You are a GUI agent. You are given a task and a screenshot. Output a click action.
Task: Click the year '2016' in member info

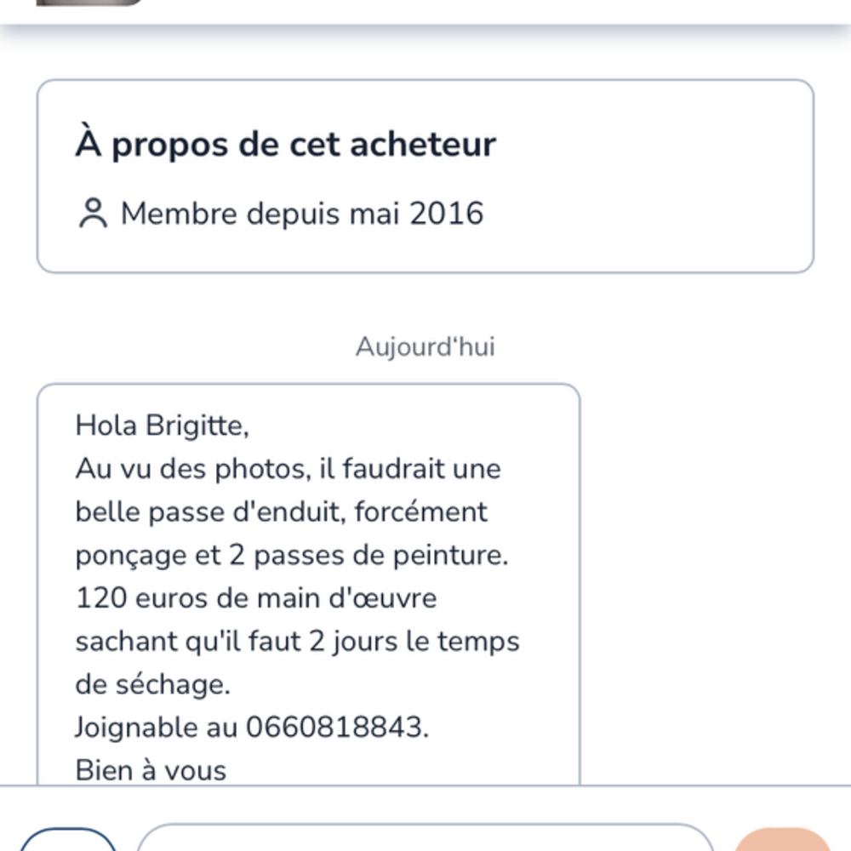coord(446,214)
